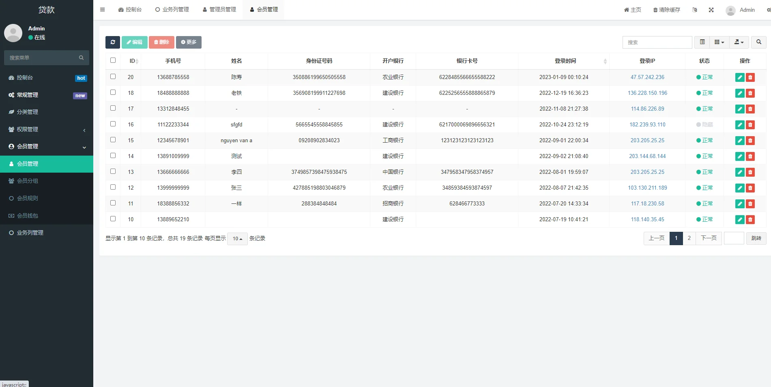The height and width of the screenshot is (387, 771).
Task: Click the refresh table icon button
Action: point(112,42)
